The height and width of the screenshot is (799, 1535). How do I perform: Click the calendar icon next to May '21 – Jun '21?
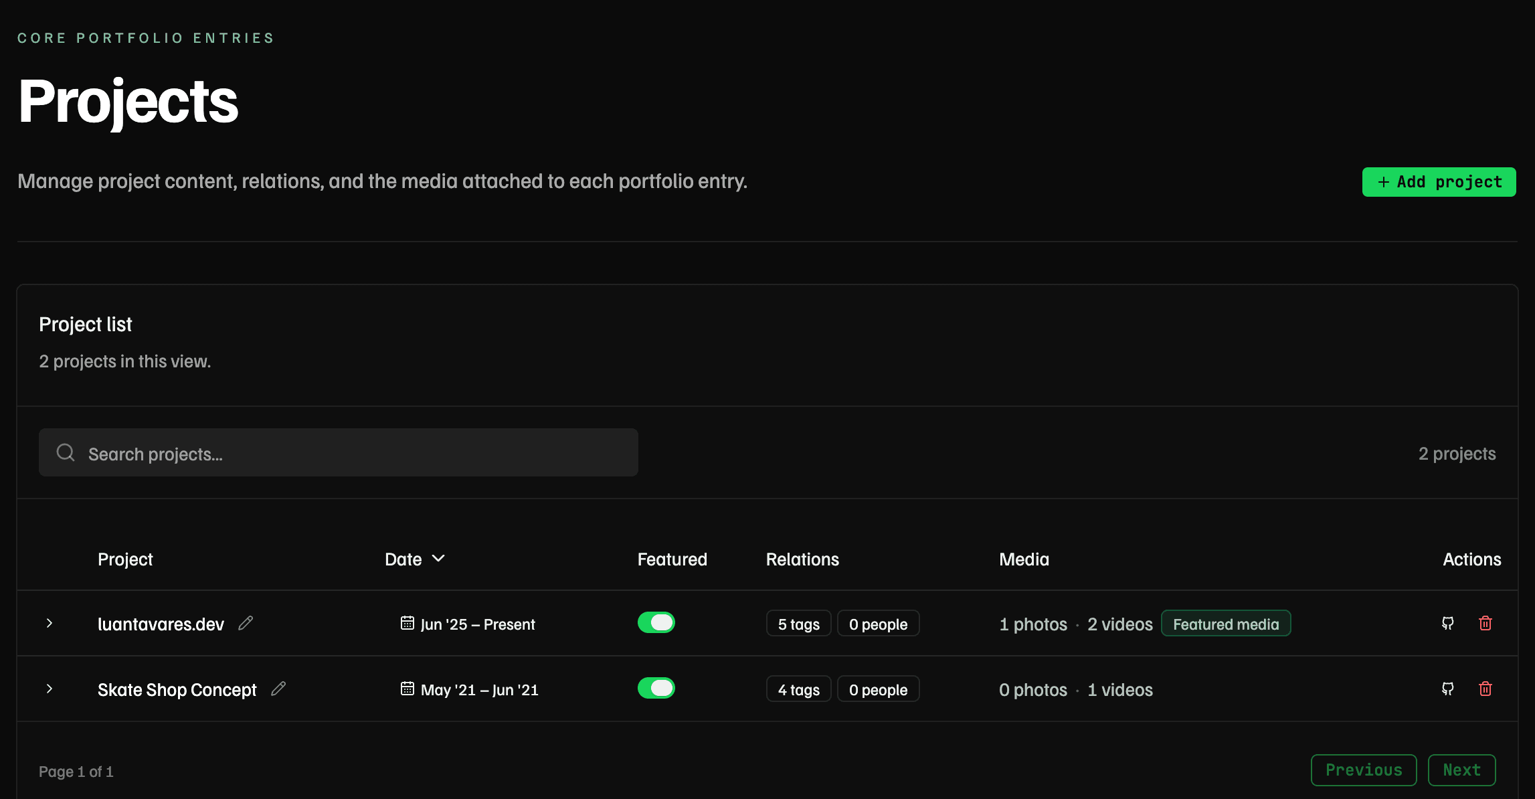tap(408, 689)
